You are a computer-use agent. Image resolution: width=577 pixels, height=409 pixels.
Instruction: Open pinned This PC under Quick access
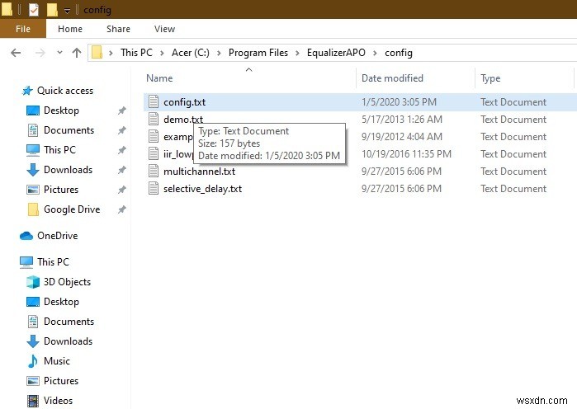59,150
